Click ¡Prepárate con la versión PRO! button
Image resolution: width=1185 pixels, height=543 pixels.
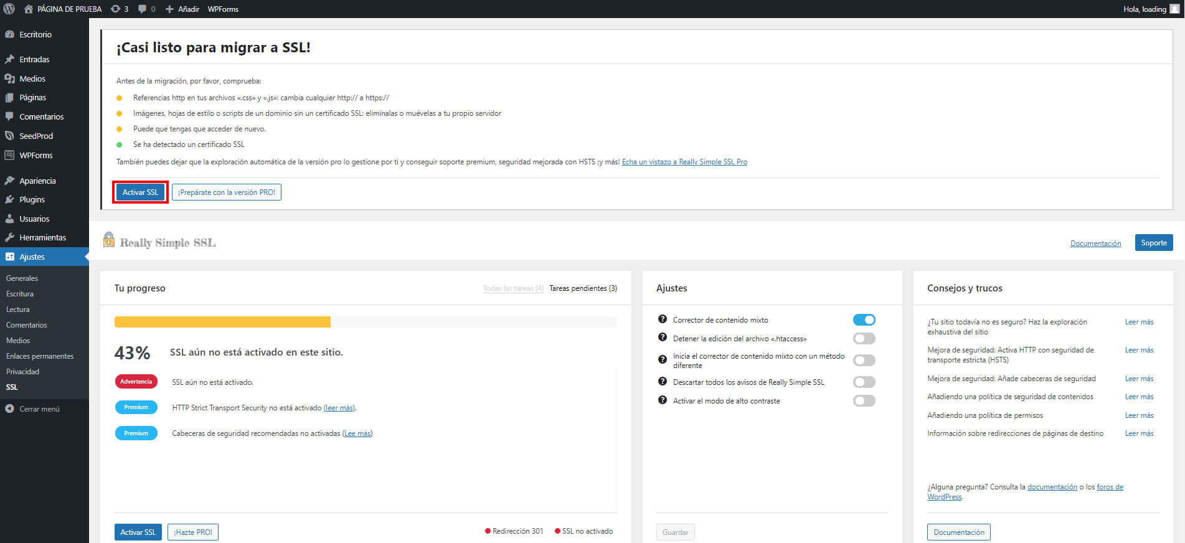[x=227, y=192]
